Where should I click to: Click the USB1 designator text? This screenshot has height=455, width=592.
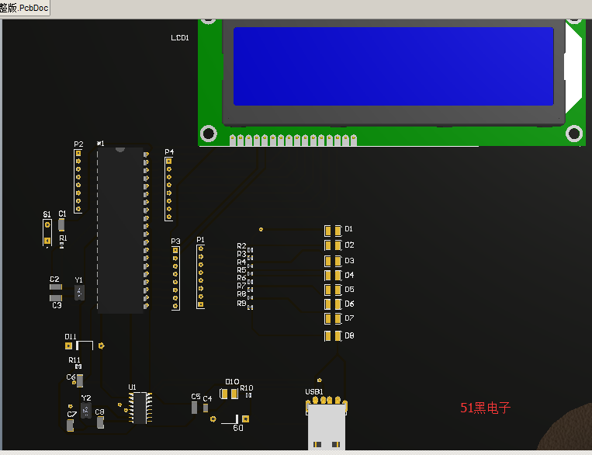pyautogui.click(x=314, y=392)
